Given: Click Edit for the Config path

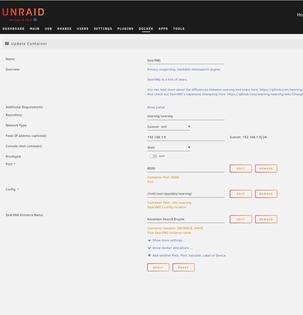Looking at the screenshot, I should pyautogui.click(x=241, y=194).
